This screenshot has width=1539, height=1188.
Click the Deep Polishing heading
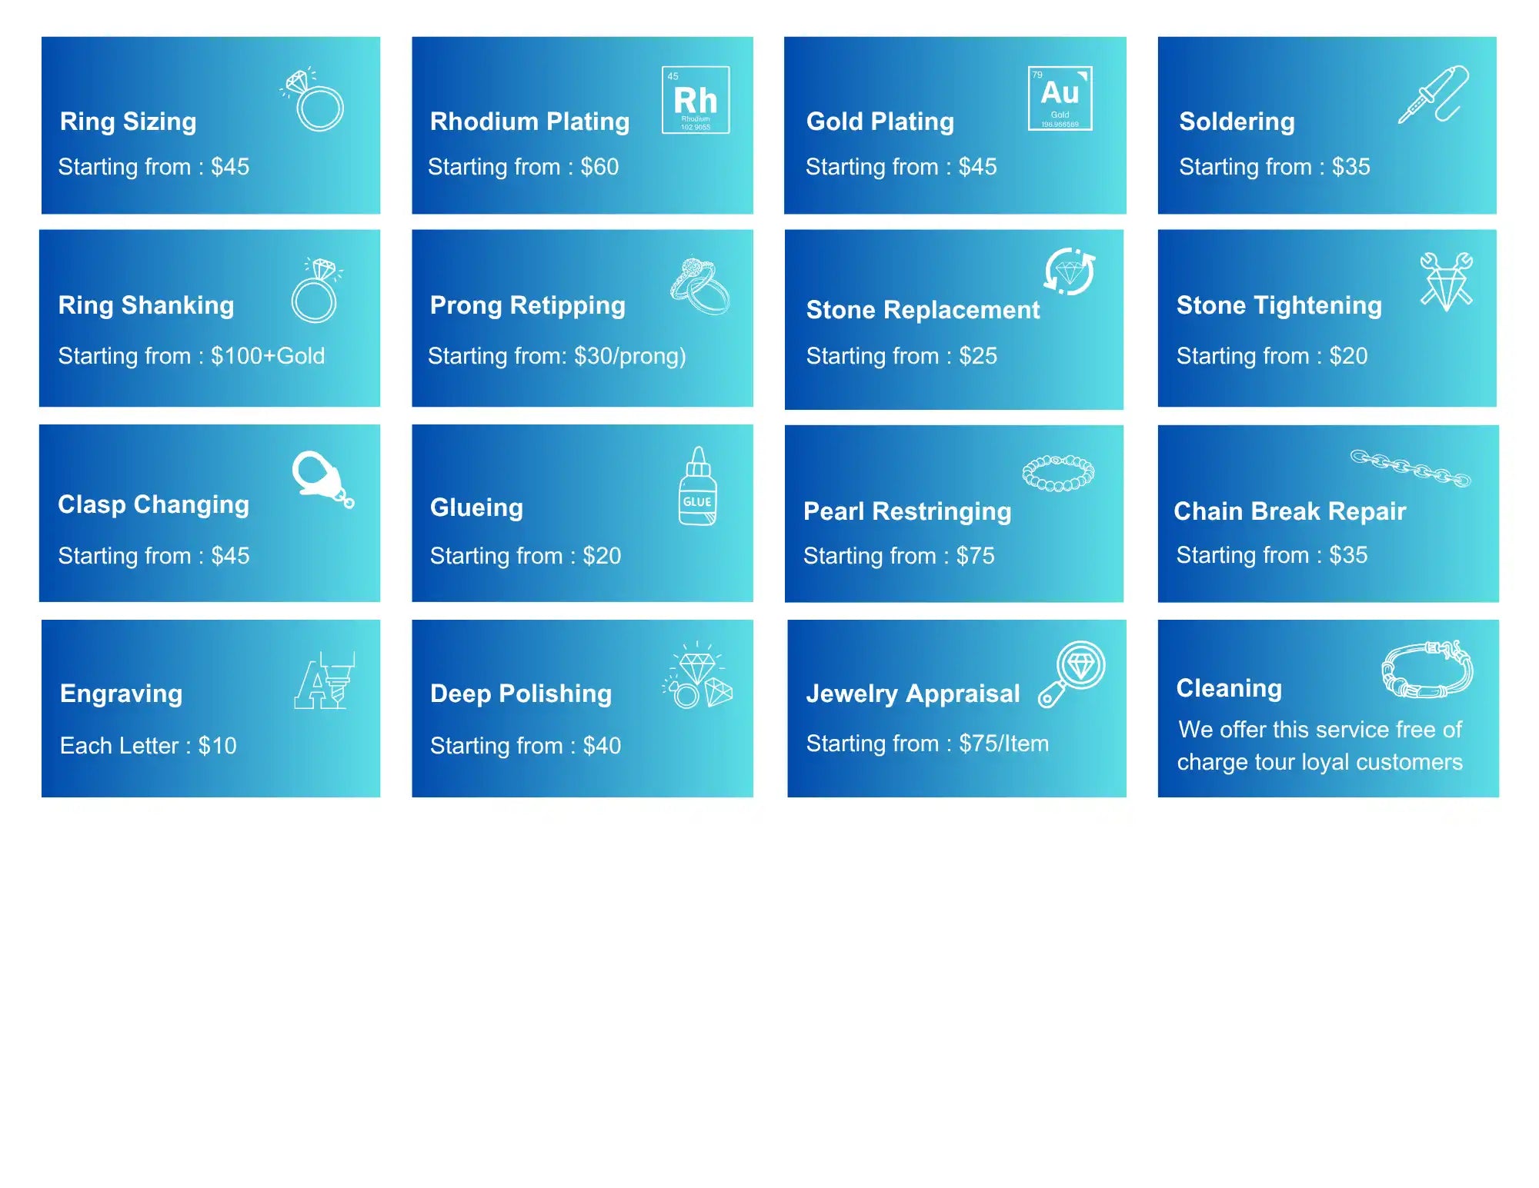pos(521,694)
